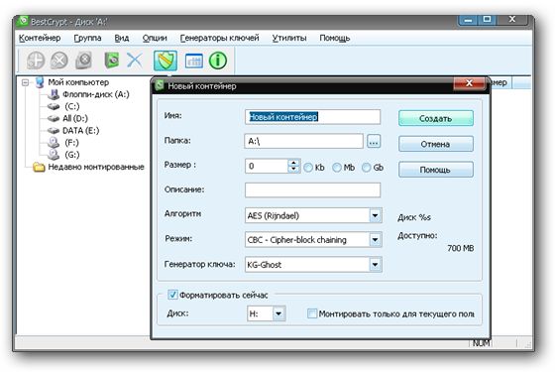Click the Отмена button

436,144
